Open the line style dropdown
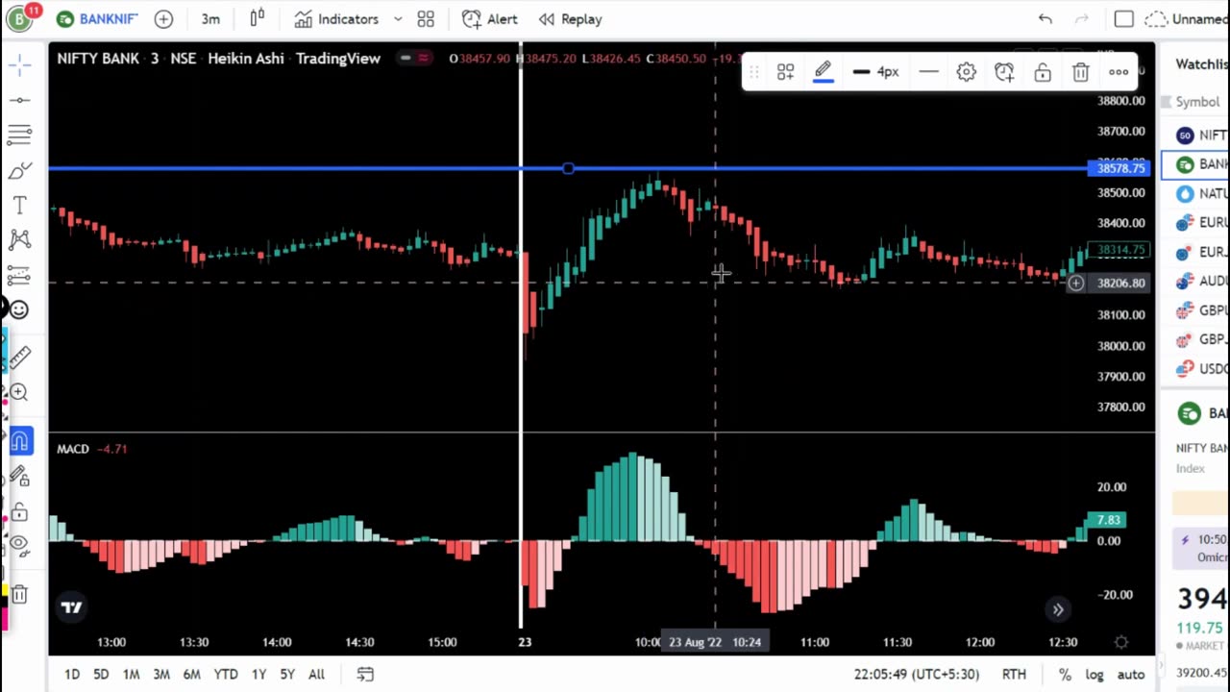 point(928,72)
